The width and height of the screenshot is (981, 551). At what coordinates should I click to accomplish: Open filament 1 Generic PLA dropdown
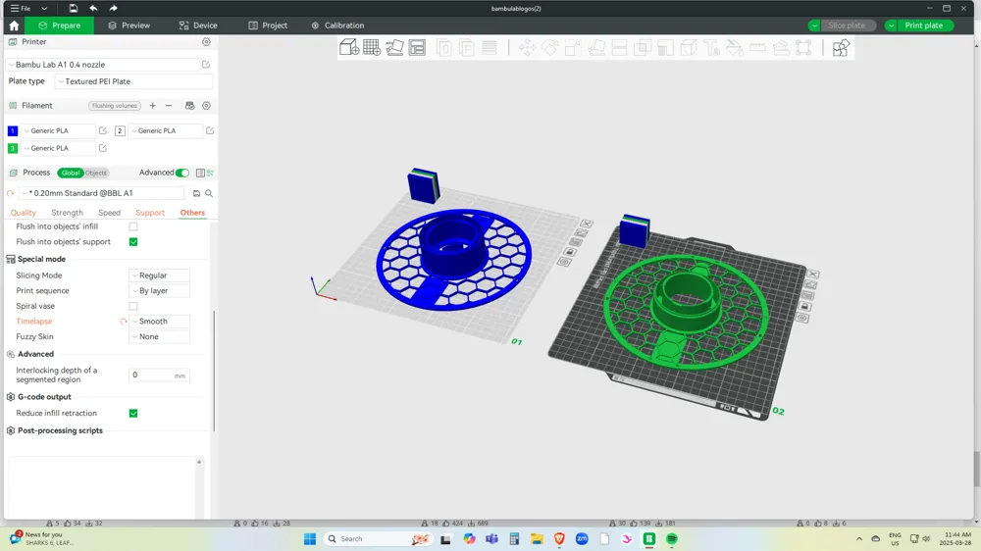tap(59, 130)
